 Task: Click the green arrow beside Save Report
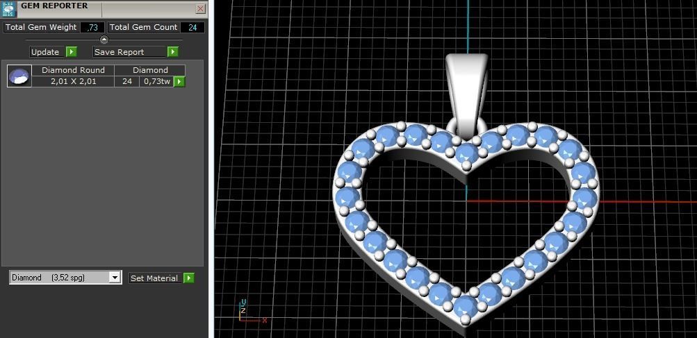click(x=173, y=52)
